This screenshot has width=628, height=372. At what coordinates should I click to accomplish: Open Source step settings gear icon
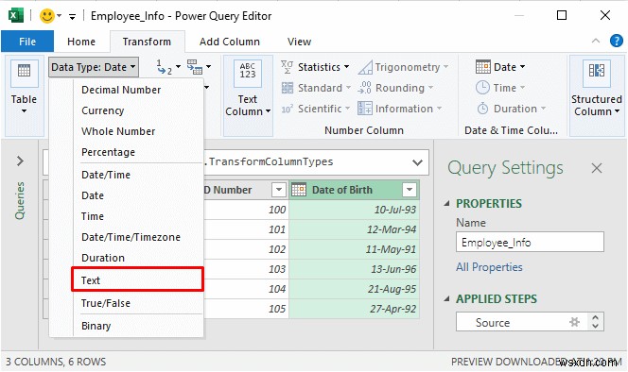(x=574, y=322)
